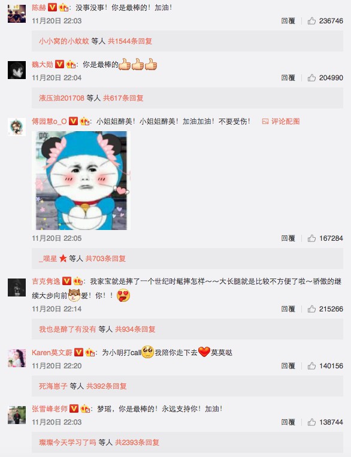Image resolution: width=351 pixels, height=457 pixels.
Task: Like 吉克隽逸's comment showing 215266
Action: click(311, 308)
